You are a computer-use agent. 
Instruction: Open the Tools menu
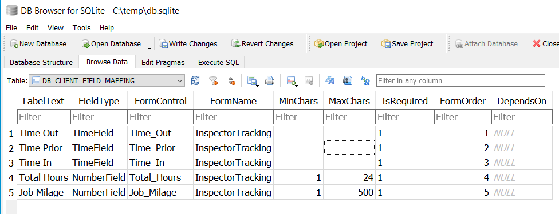82,28
